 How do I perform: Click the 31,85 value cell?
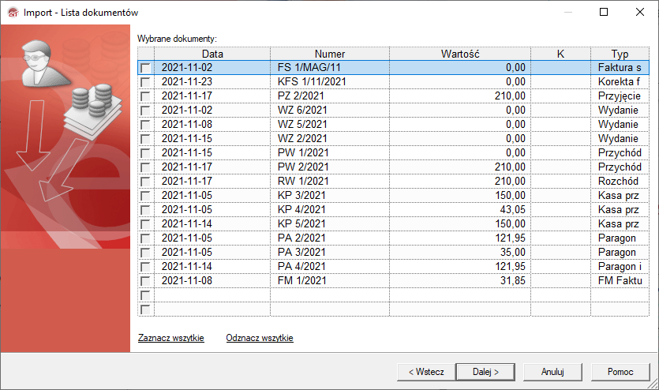pos(460,281)
